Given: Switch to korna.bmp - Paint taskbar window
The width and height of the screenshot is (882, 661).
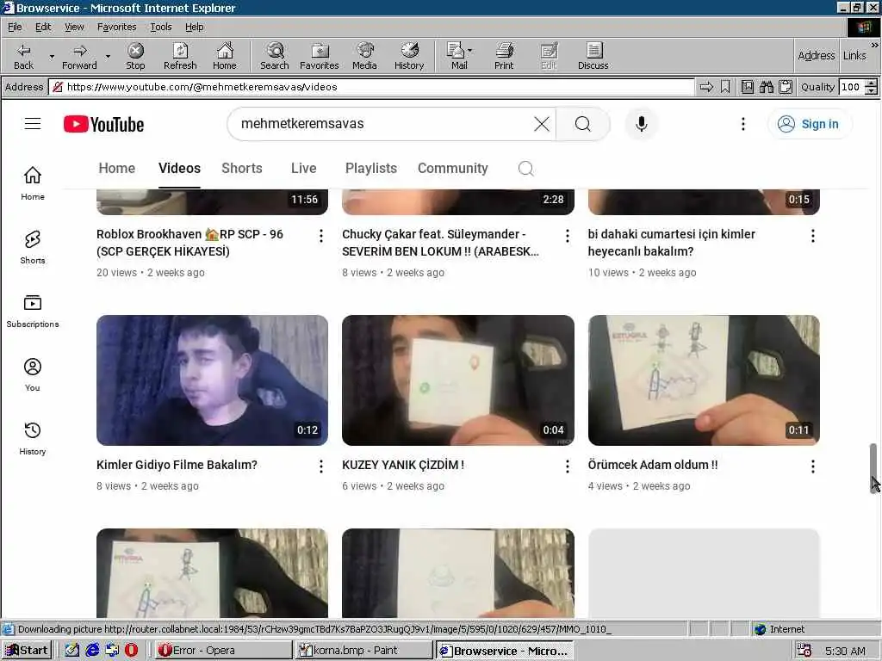Looking at the screenshot, I should (363, 651).
